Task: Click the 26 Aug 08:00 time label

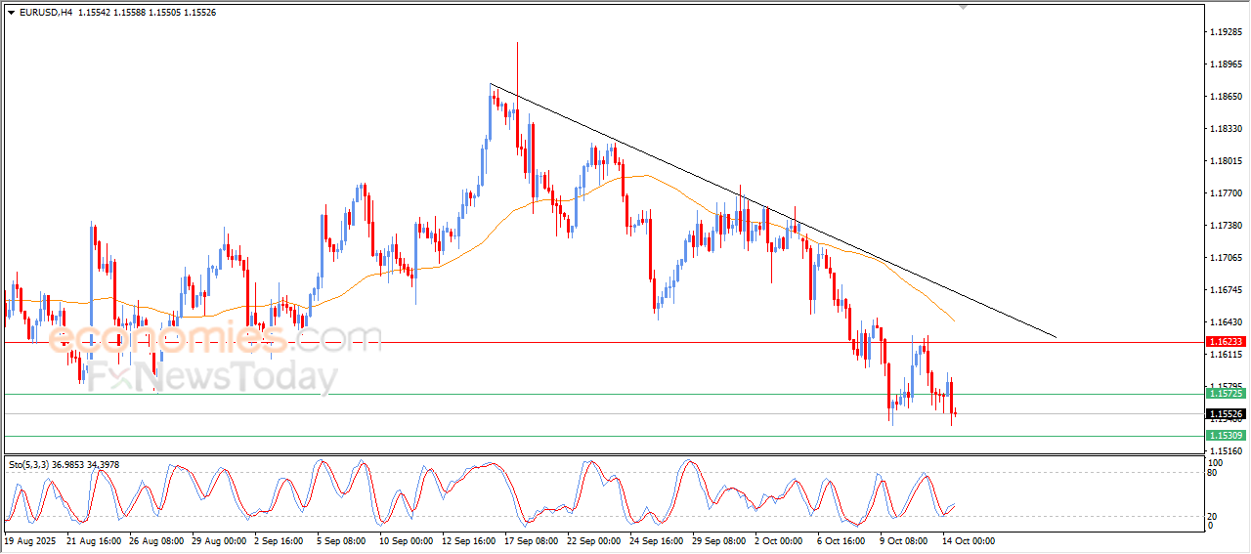Action: coord(156,540)
